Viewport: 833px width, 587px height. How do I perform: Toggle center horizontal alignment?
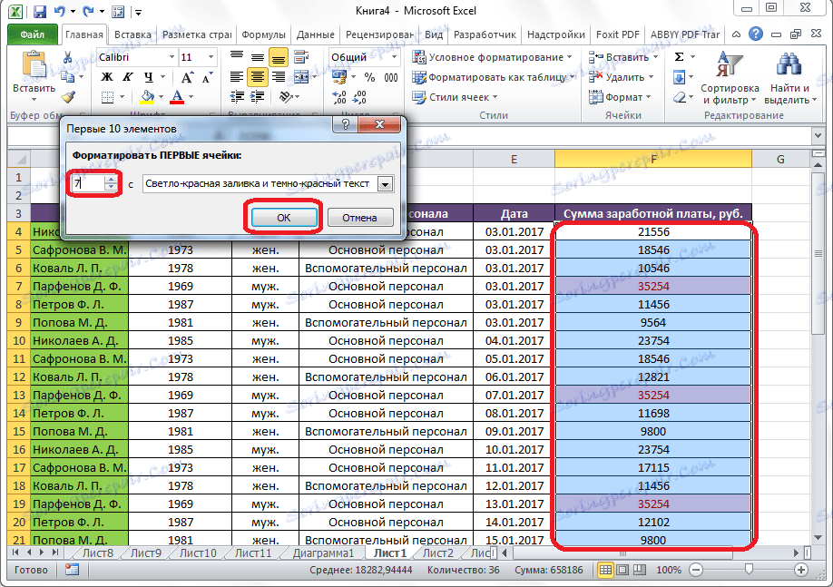pos(257,77)
